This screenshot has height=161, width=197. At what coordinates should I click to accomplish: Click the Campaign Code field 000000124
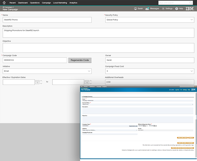35,60
